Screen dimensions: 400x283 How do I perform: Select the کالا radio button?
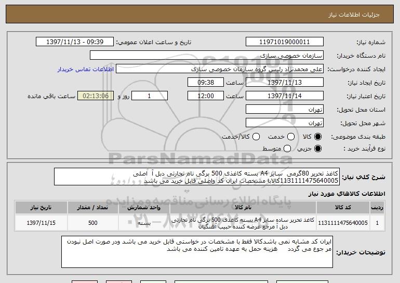[x=318, y=137]
